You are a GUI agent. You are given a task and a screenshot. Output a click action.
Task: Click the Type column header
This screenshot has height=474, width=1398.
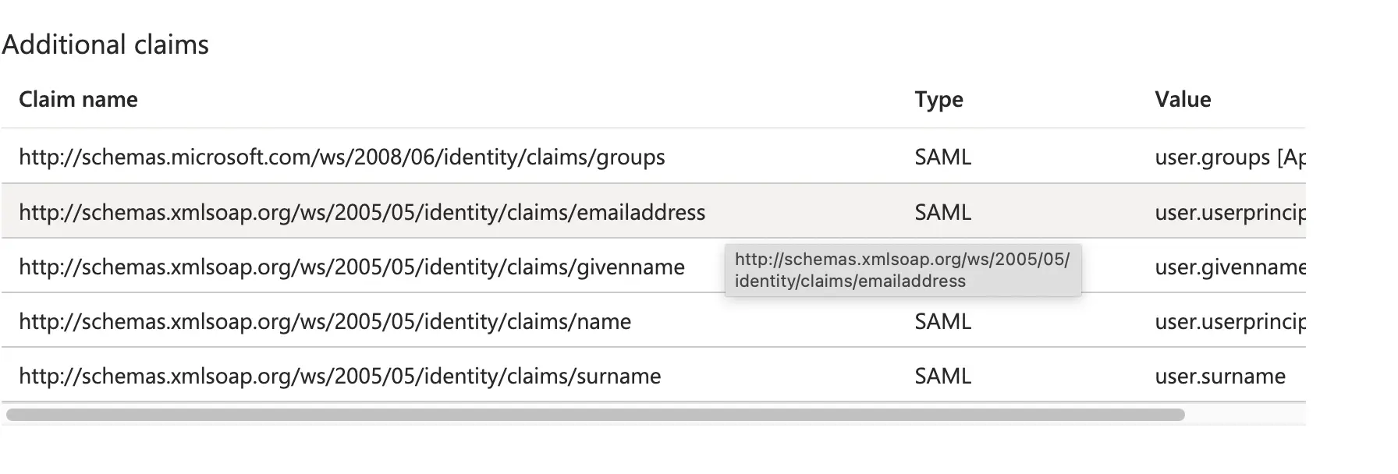939,99
